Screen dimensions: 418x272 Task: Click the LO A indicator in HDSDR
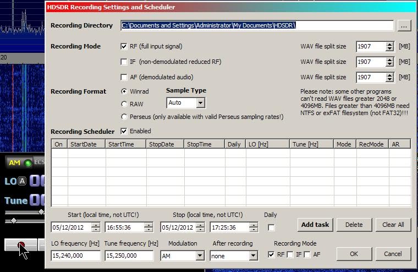coord(23,182)
